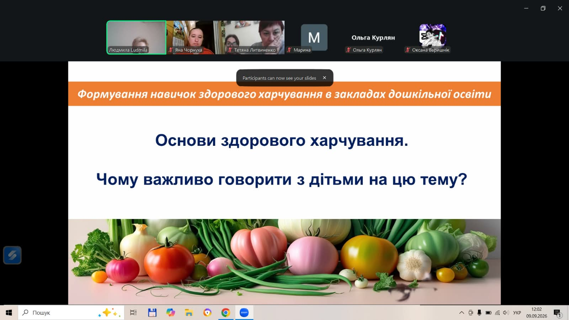This screenshot has height=320, width=569.
Task: Open Task View from the taskbar
Action: (x=133, y=313)
